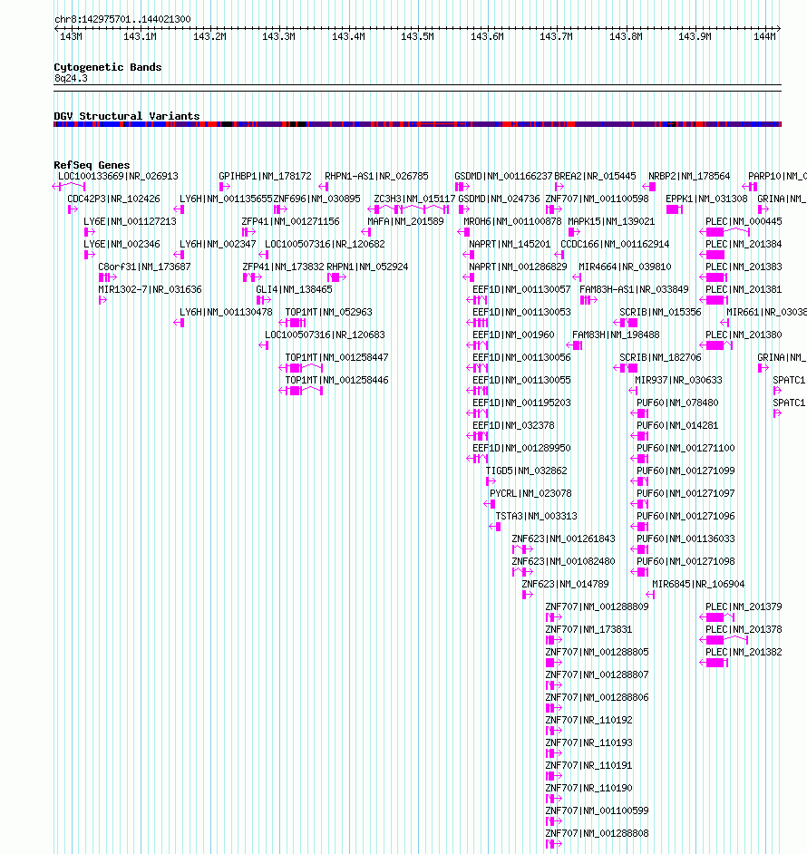Image resolution: width=807 pixels, height=854 pixels.
Task: Select NRBP2|NM_178564 gene label
Action: tap(689, 176)
